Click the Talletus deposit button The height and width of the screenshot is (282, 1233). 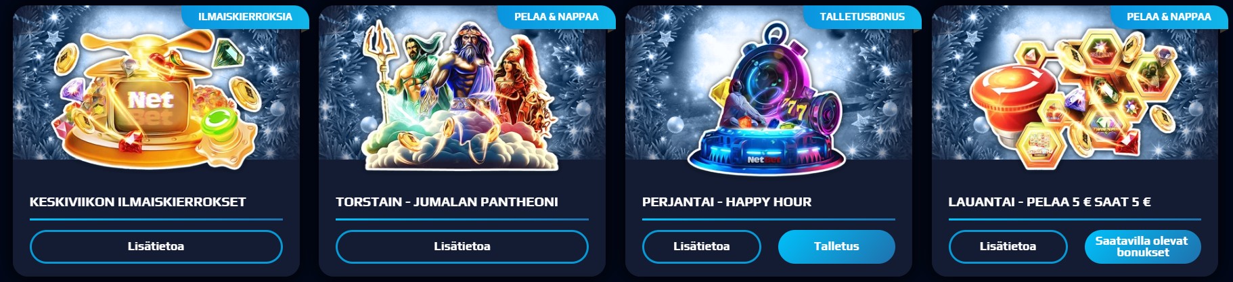[x=836, y=246]
